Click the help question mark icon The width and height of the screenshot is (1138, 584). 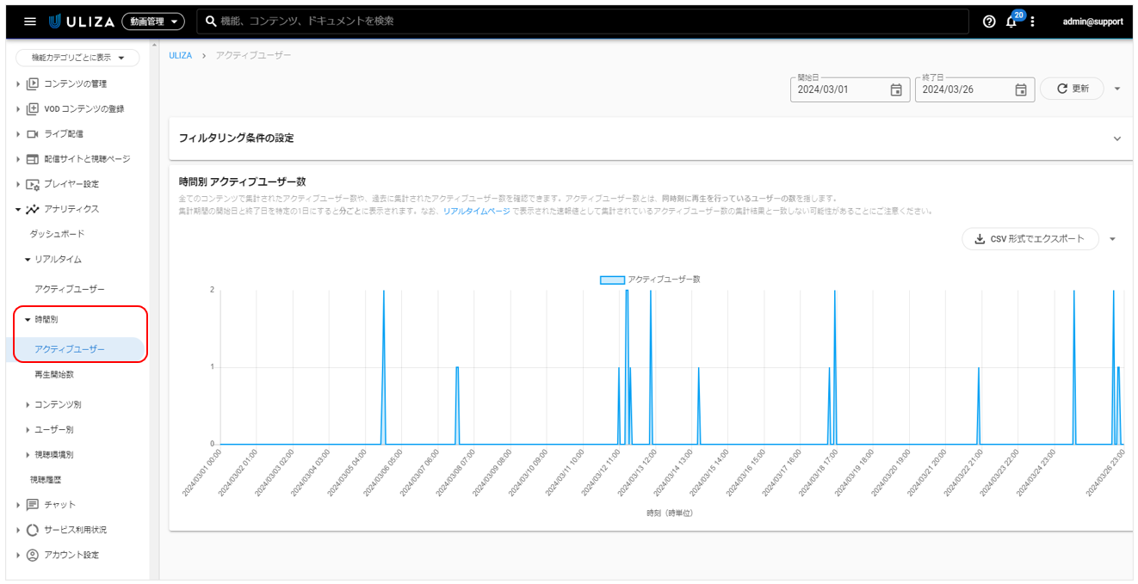click(x=989, y=22)
